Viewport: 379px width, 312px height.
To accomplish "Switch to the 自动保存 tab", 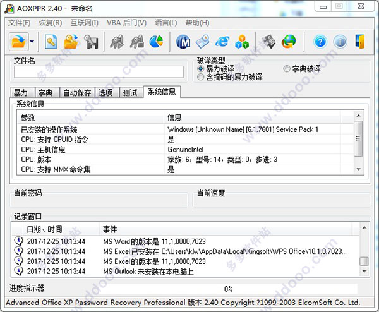I will (77, 93).
